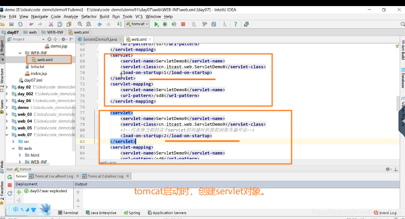Click Run panel settings gear
Viewport: 405px width, 219px height.
(388, 169)
